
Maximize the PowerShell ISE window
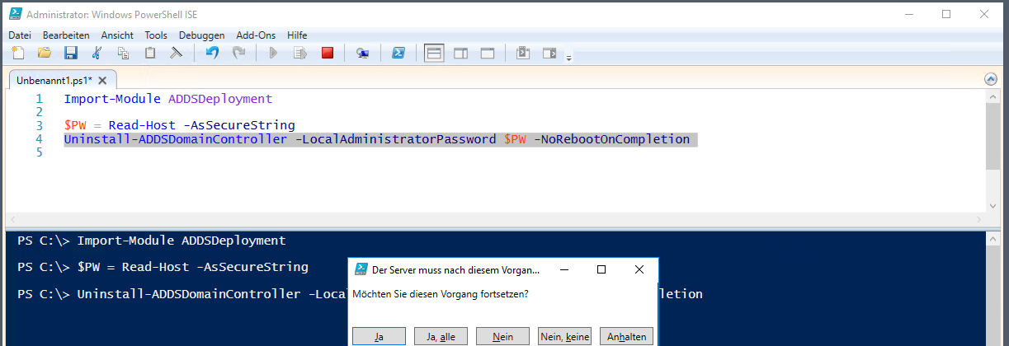tap(946, 13)
